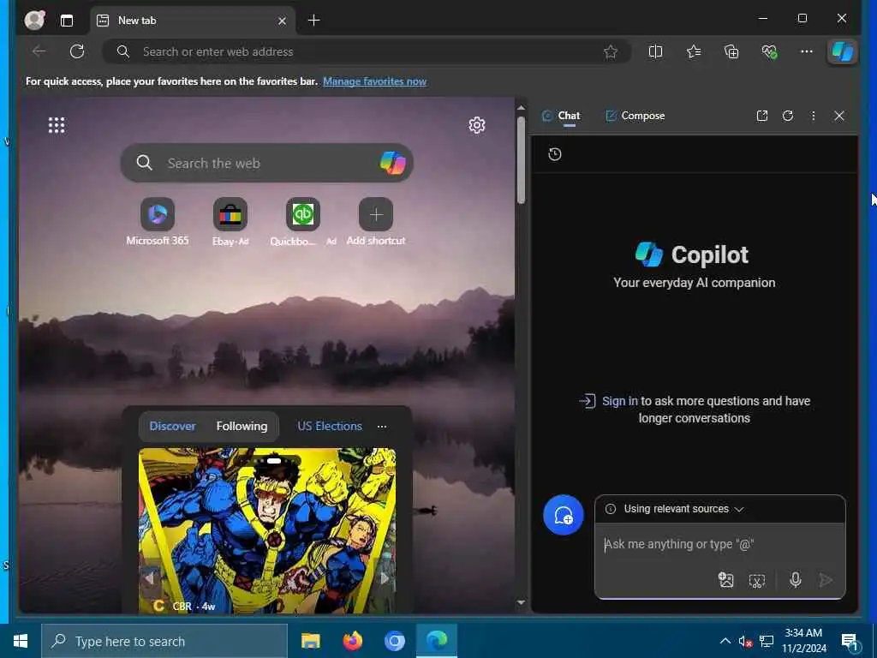Open File Explorer from the taskbar

point(310,641)
